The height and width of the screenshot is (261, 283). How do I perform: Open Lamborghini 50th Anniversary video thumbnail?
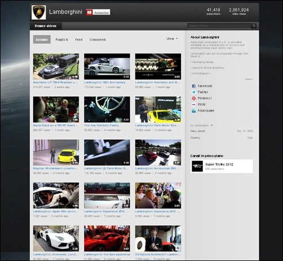click(x=107, y=67)
